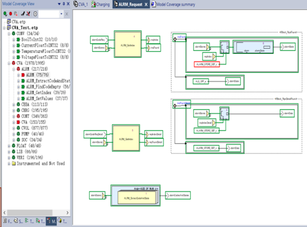Pin the Model Coverage View panel
Viewport: 307px width, 227px height.
coord(64,4)
